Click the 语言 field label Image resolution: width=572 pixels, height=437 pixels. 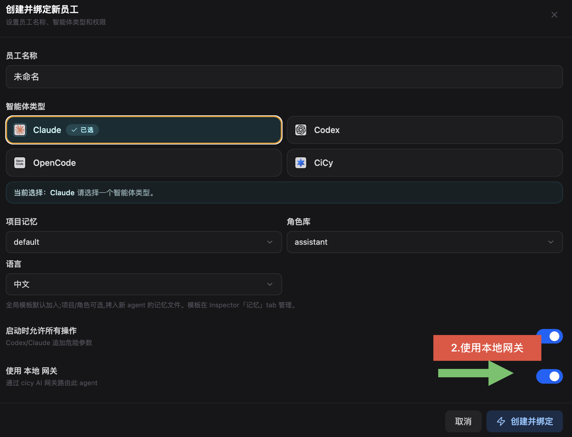coord(14,264)
